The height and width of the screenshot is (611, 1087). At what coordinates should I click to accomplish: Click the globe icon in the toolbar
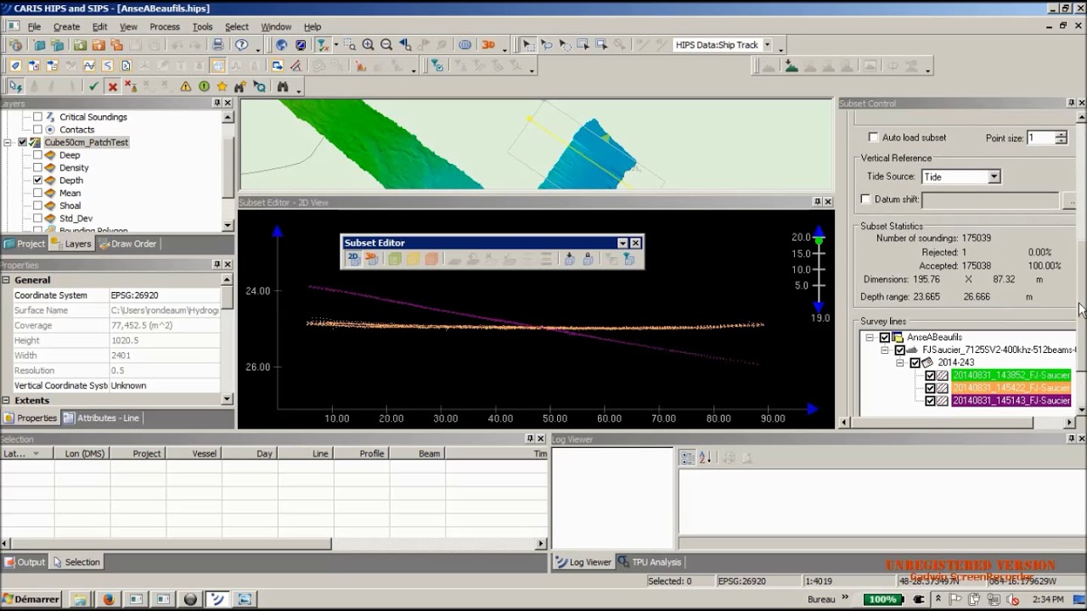tap(281, 45)
